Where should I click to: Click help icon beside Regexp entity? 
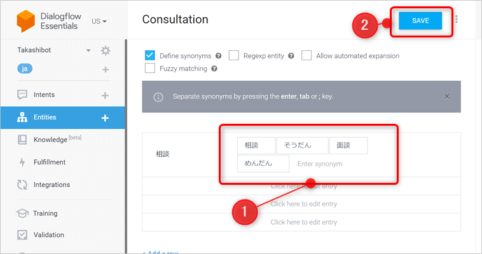click(291, 56)
